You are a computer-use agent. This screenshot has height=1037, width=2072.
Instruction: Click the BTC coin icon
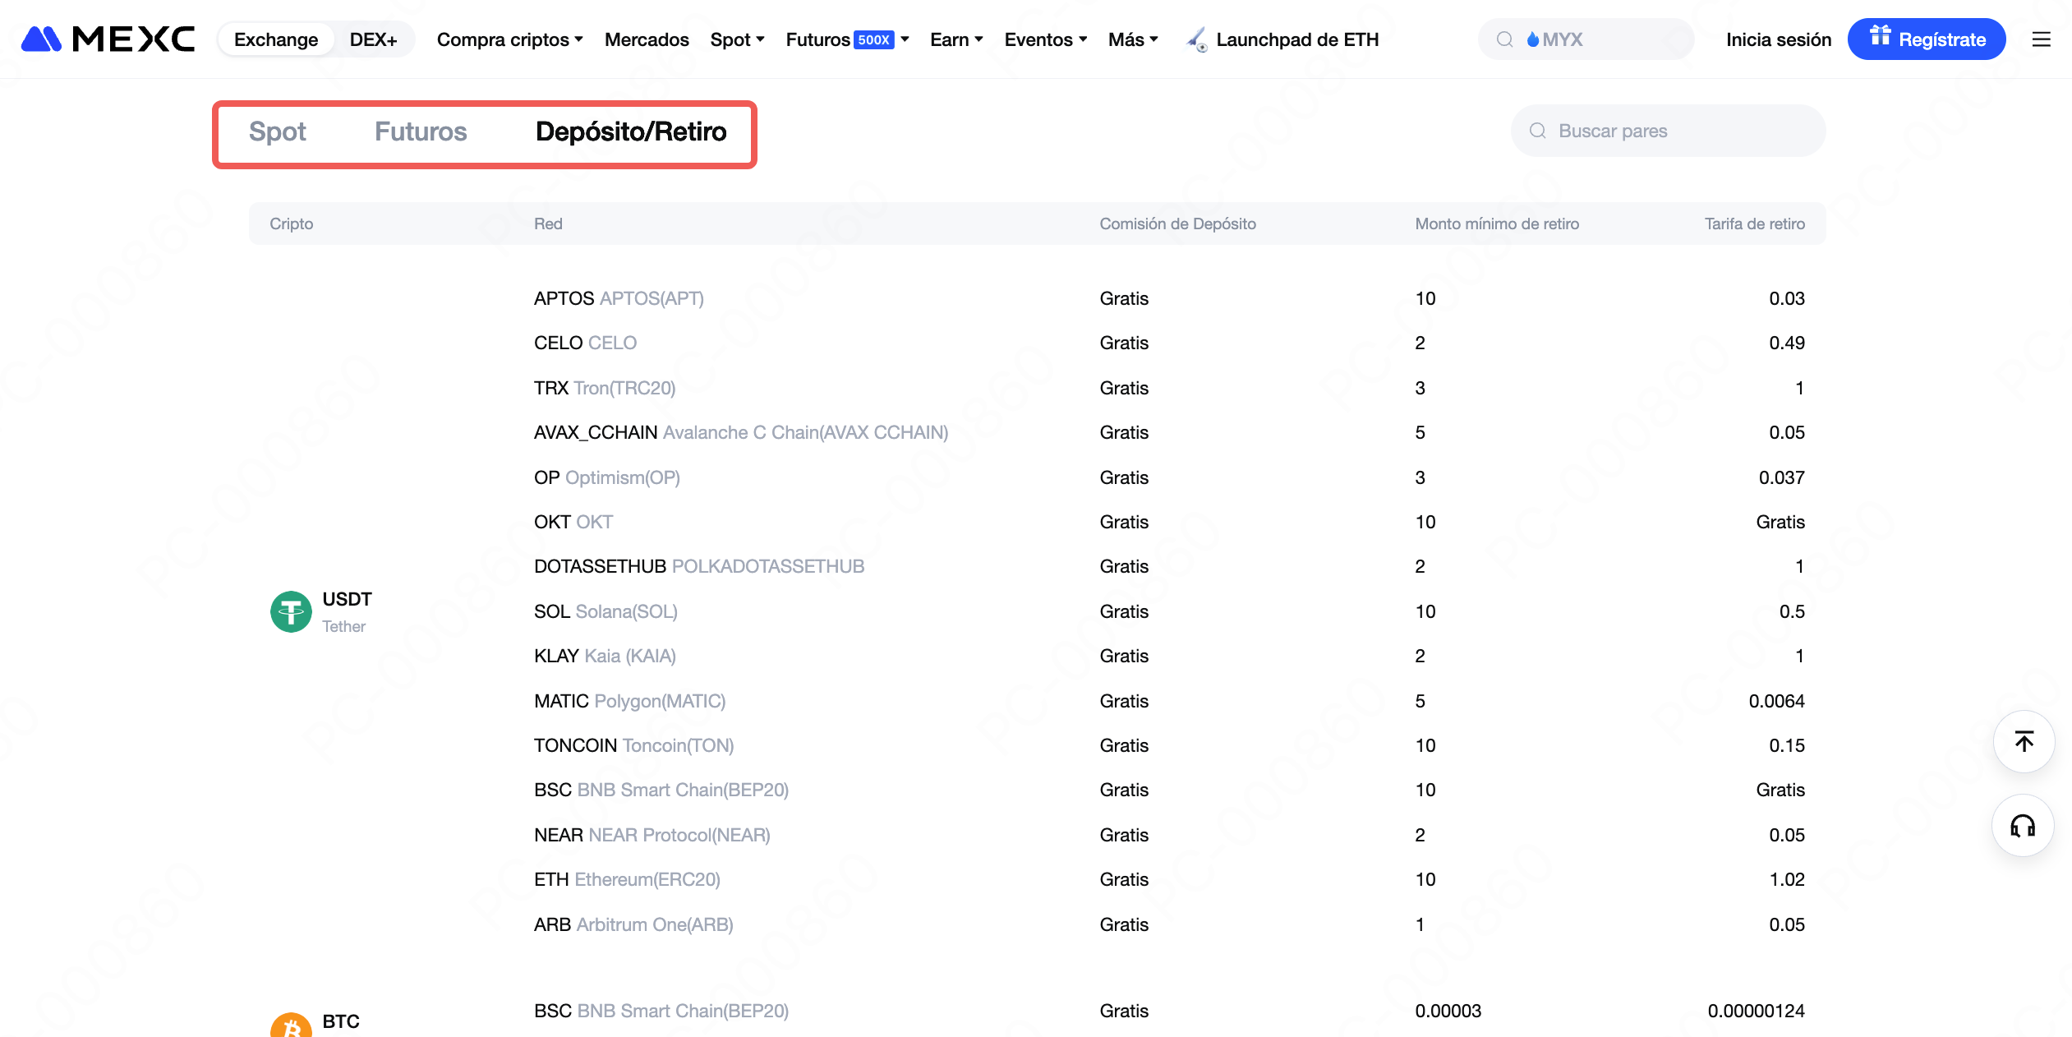click(x=291, y=1025)
